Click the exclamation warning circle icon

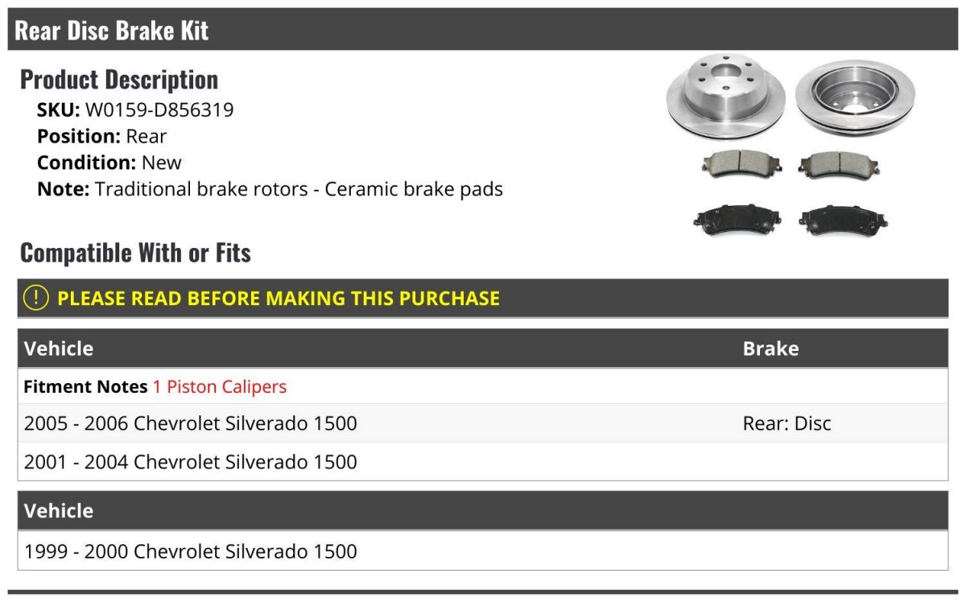click(x=36, y=298)
